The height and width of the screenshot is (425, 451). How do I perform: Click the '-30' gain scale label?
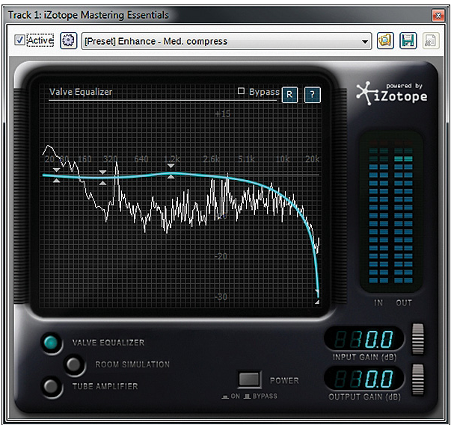click(221, 297)
